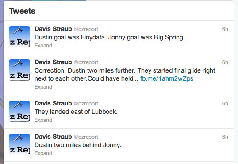Expand the landed east of Lubbock tweet
The image size is (238, 164).
pyautogui.click(x=43, y=120)
